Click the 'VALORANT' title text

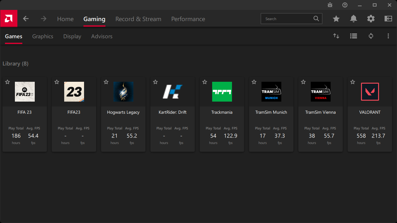pyautogui.click(x=370, y=112)
